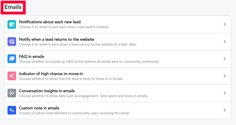Click the gray chart conversation insights icon

click(x=12, y=93)
